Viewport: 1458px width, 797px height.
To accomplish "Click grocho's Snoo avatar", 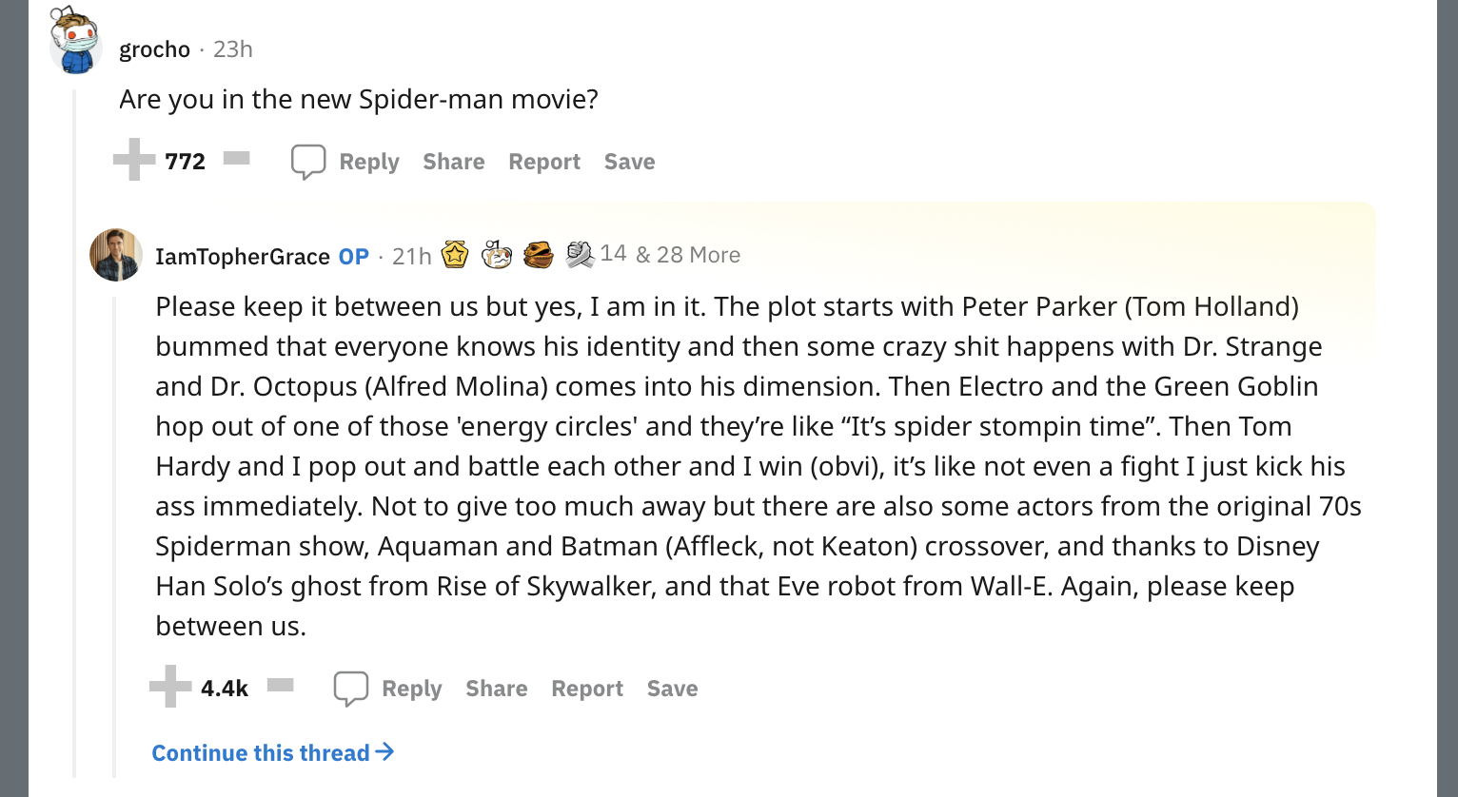I will pyautogui.click(x=75, y=41).
